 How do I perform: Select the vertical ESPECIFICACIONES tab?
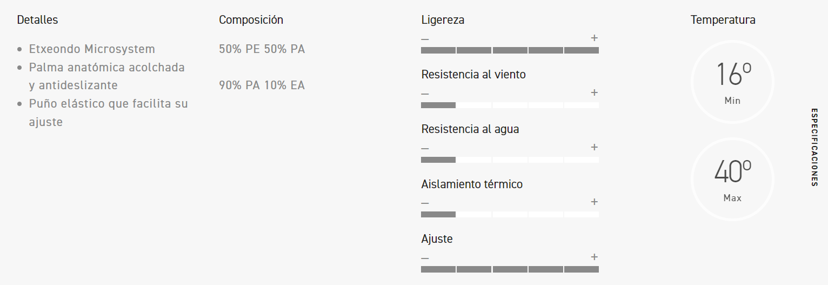click(814, 147)
